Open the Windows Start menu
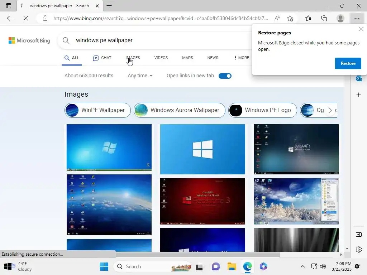 coord(104,266)
